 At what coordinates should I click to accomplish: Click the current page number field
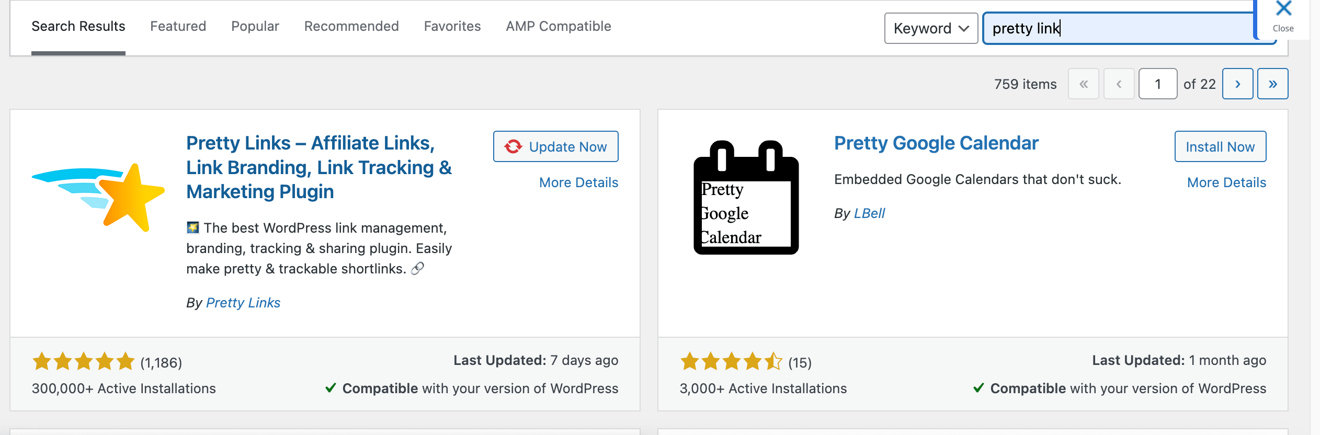click(x=1158, y=84)
